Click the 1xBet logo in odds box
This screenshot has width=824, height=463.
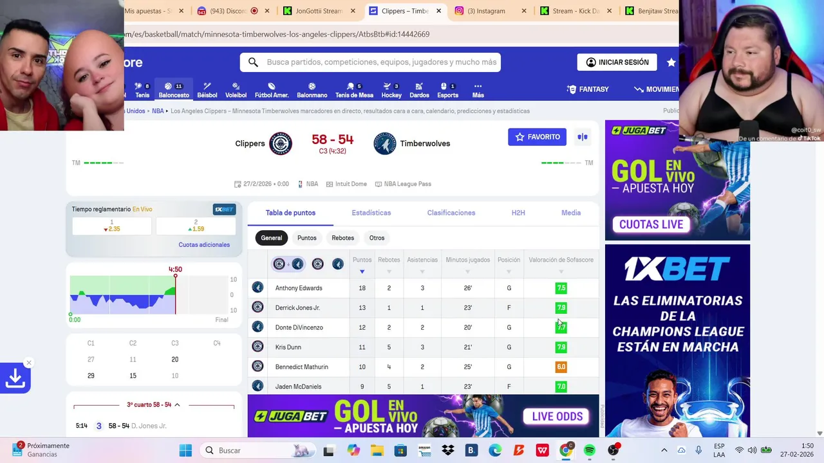(224, 210)
